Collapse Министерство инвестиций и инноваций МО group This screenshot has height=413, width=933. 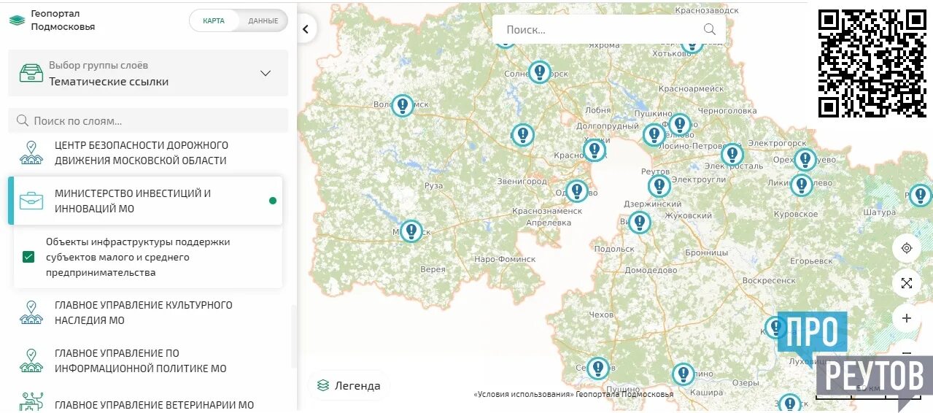(146, 201)
